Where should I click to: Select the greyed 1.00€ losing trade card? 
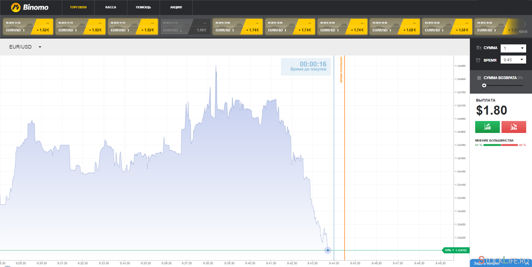tap(185, 27)
